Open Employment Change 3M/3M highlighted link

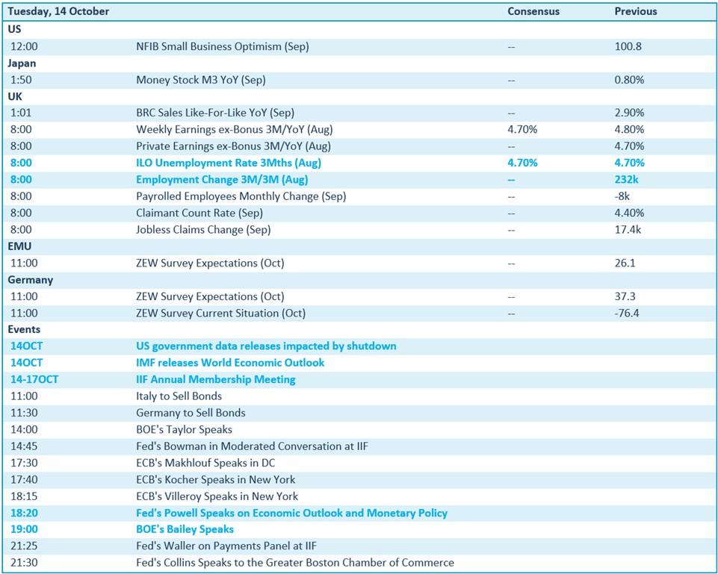[x=222, y=180]
